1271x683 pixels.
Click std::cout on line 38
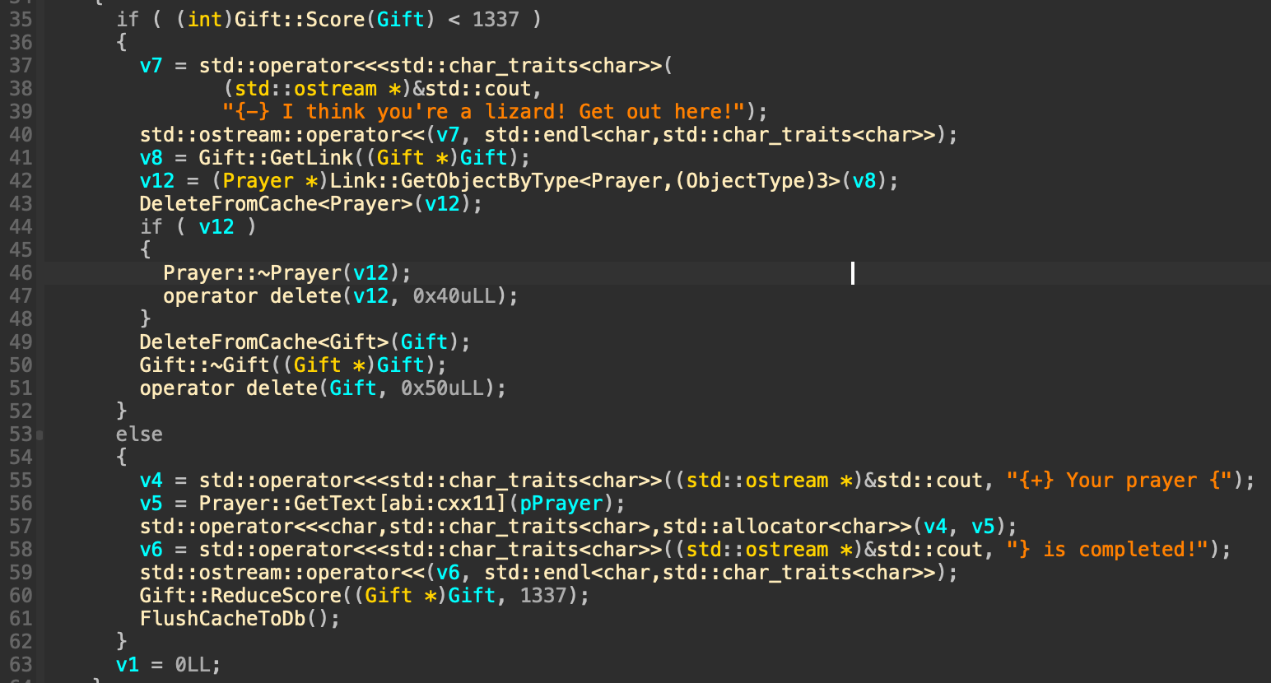[477, 88]
